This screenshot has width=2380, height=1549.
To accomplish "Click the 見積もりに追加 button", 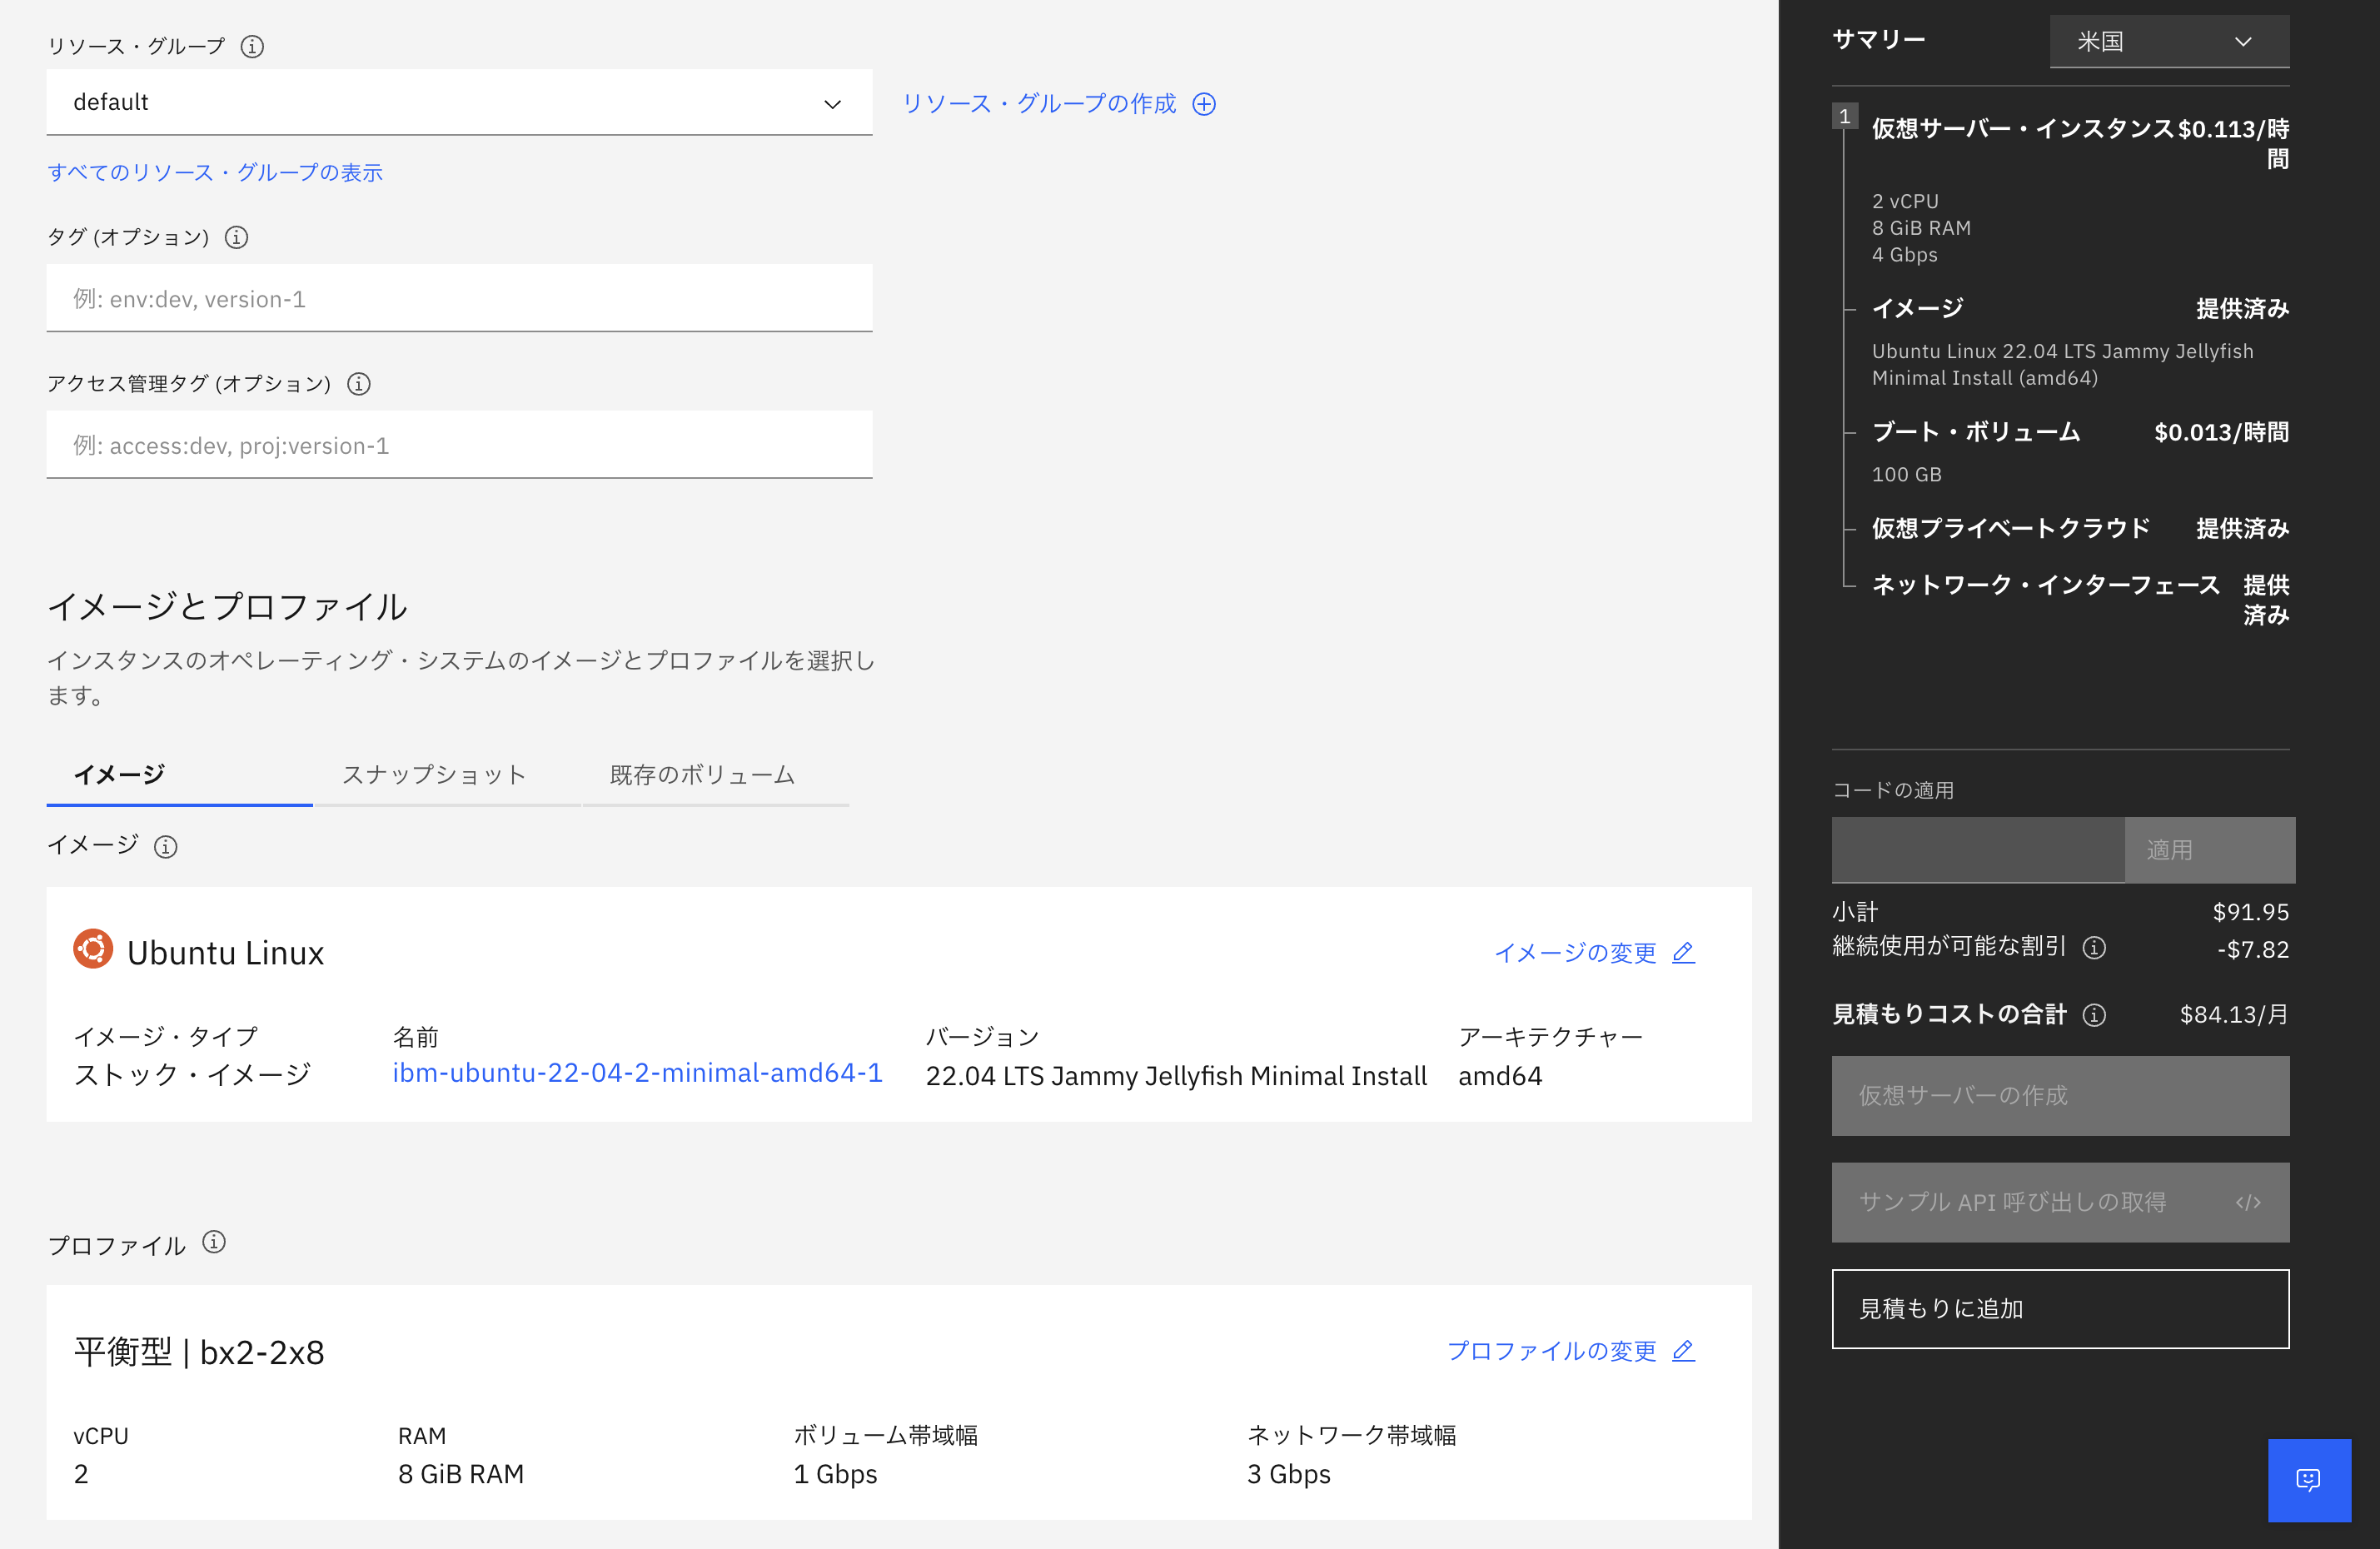I will click(x=2059, y=1308).
